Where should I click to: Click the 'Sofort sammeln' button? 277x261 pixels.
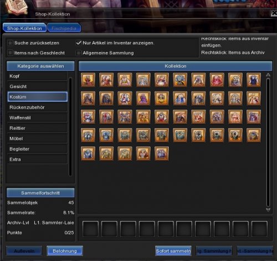click(x=173, y=251)
